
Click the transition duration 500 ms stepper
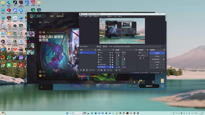coord(147,55)
